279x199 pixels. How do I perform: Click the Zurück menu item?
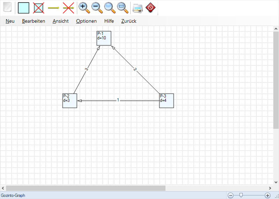[x=129, y=21]
